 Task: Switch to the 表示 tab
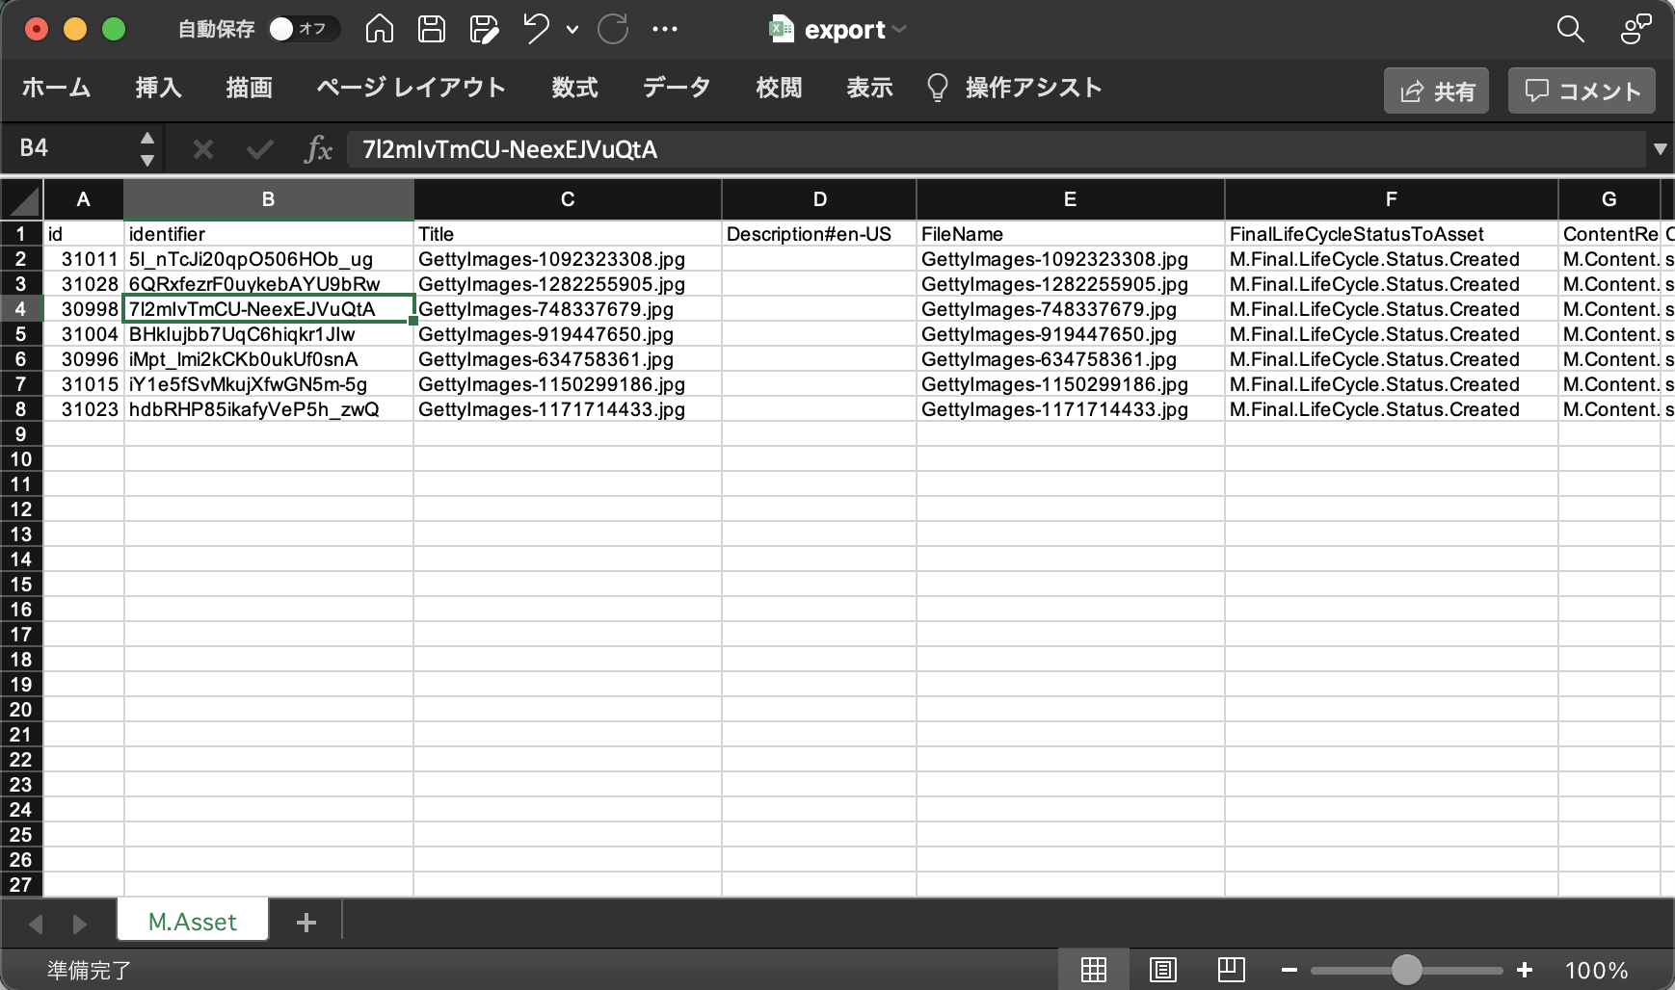click(869, 88)
